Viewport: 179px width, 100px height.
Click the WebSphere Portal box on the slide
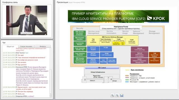pos(121,27)
